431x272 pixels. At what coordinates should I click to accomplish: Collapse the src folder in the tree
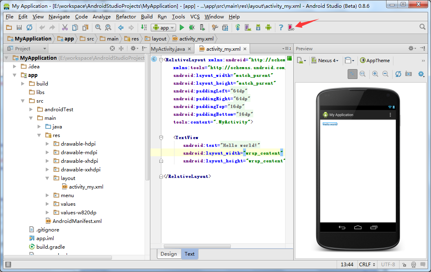click(x=23, y=101)
